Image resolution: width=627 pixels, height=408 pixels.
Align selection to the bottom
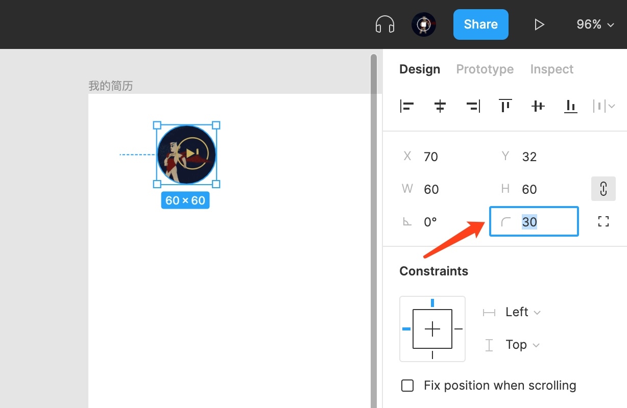570,106
